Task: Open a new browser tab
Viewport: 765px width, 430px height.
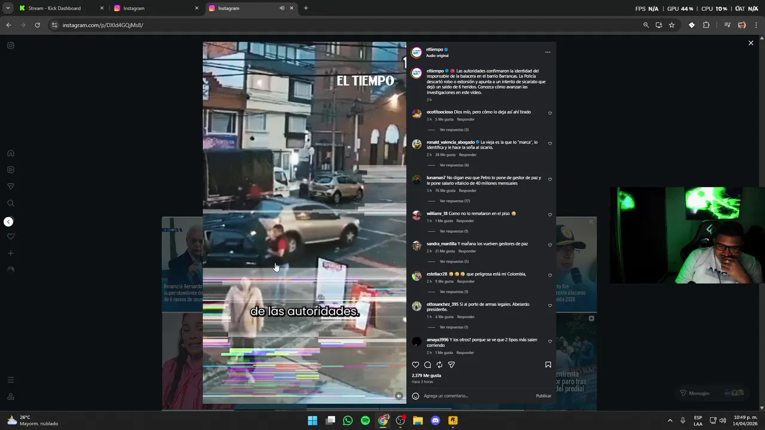Action: tap(305, 8)
